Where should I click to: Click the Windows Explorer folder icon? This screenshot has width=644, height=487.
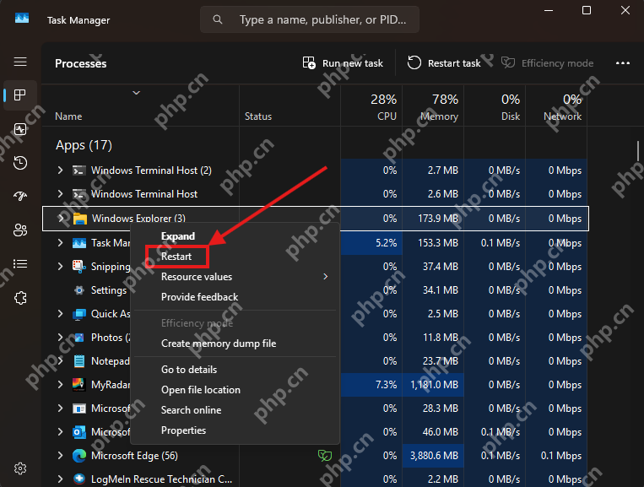[79, 219]
